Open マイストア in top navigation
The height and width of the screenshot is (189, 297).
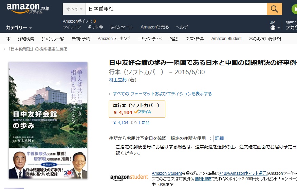coord(72,27)
